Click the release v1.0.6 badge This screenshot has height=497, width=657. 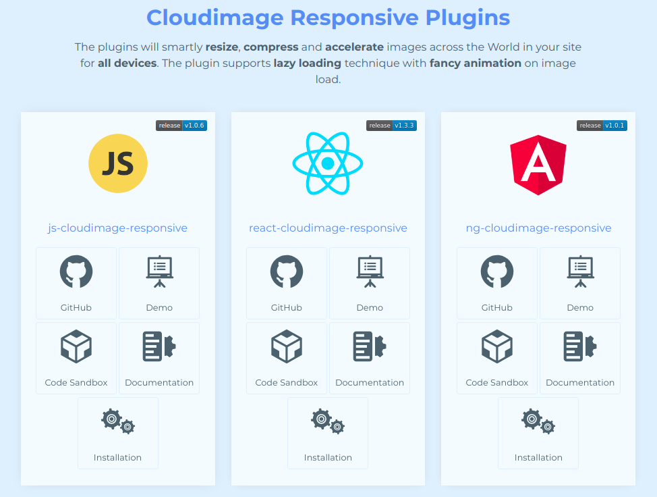181,126
